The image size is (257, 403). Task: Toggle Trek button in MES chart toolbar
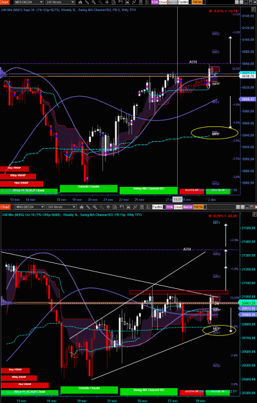tap(155, 2)
